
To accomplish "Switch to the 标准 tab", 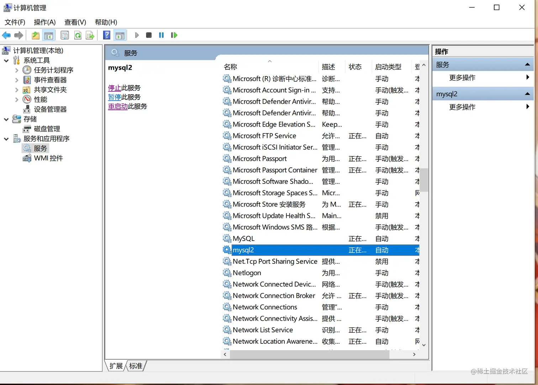I will (136, 366).
